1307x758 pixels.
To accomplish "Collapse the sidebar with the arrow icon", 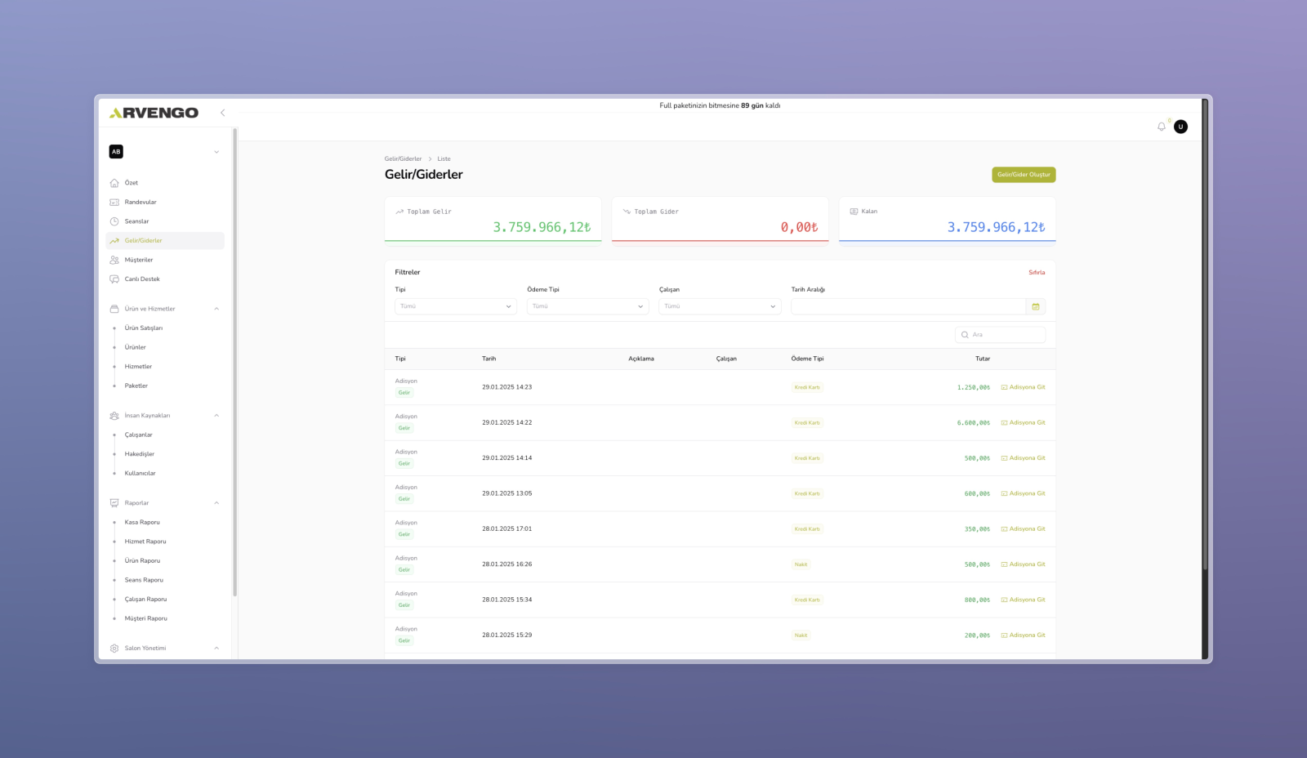I will 222,113.
